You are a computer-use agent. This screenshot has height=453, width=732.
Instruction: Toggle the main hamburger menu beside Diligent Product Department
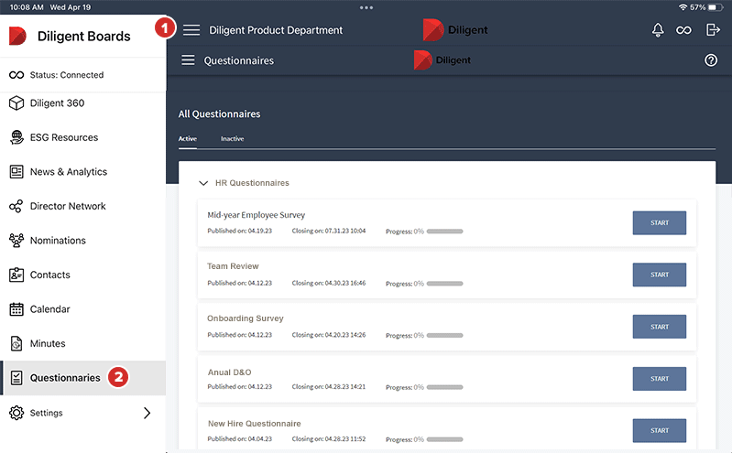191,30
